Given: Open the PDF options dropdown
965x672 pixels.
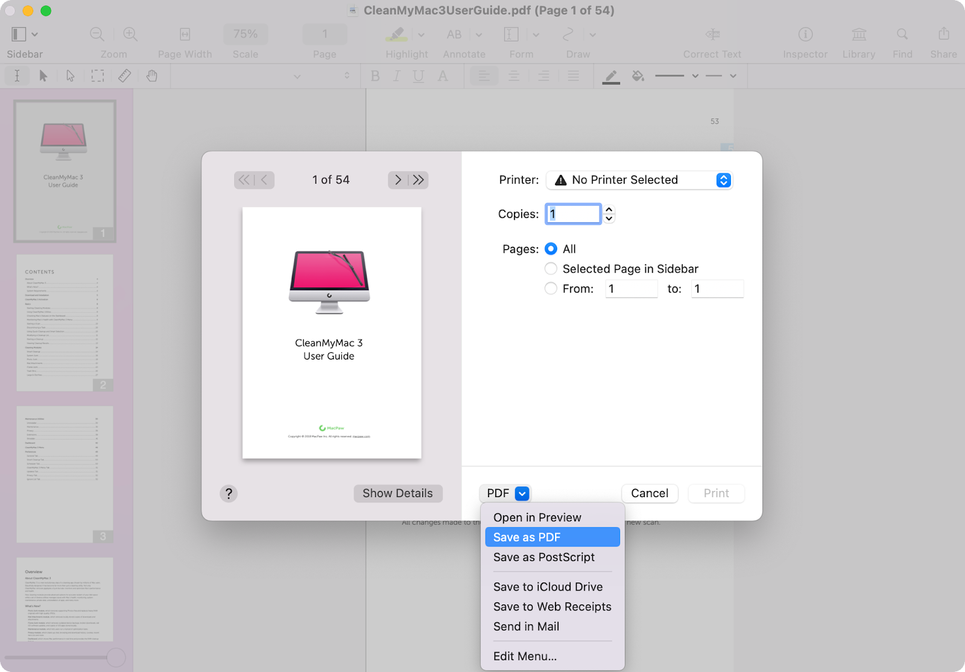Looking at the screenshot, I should pos(505,493).
